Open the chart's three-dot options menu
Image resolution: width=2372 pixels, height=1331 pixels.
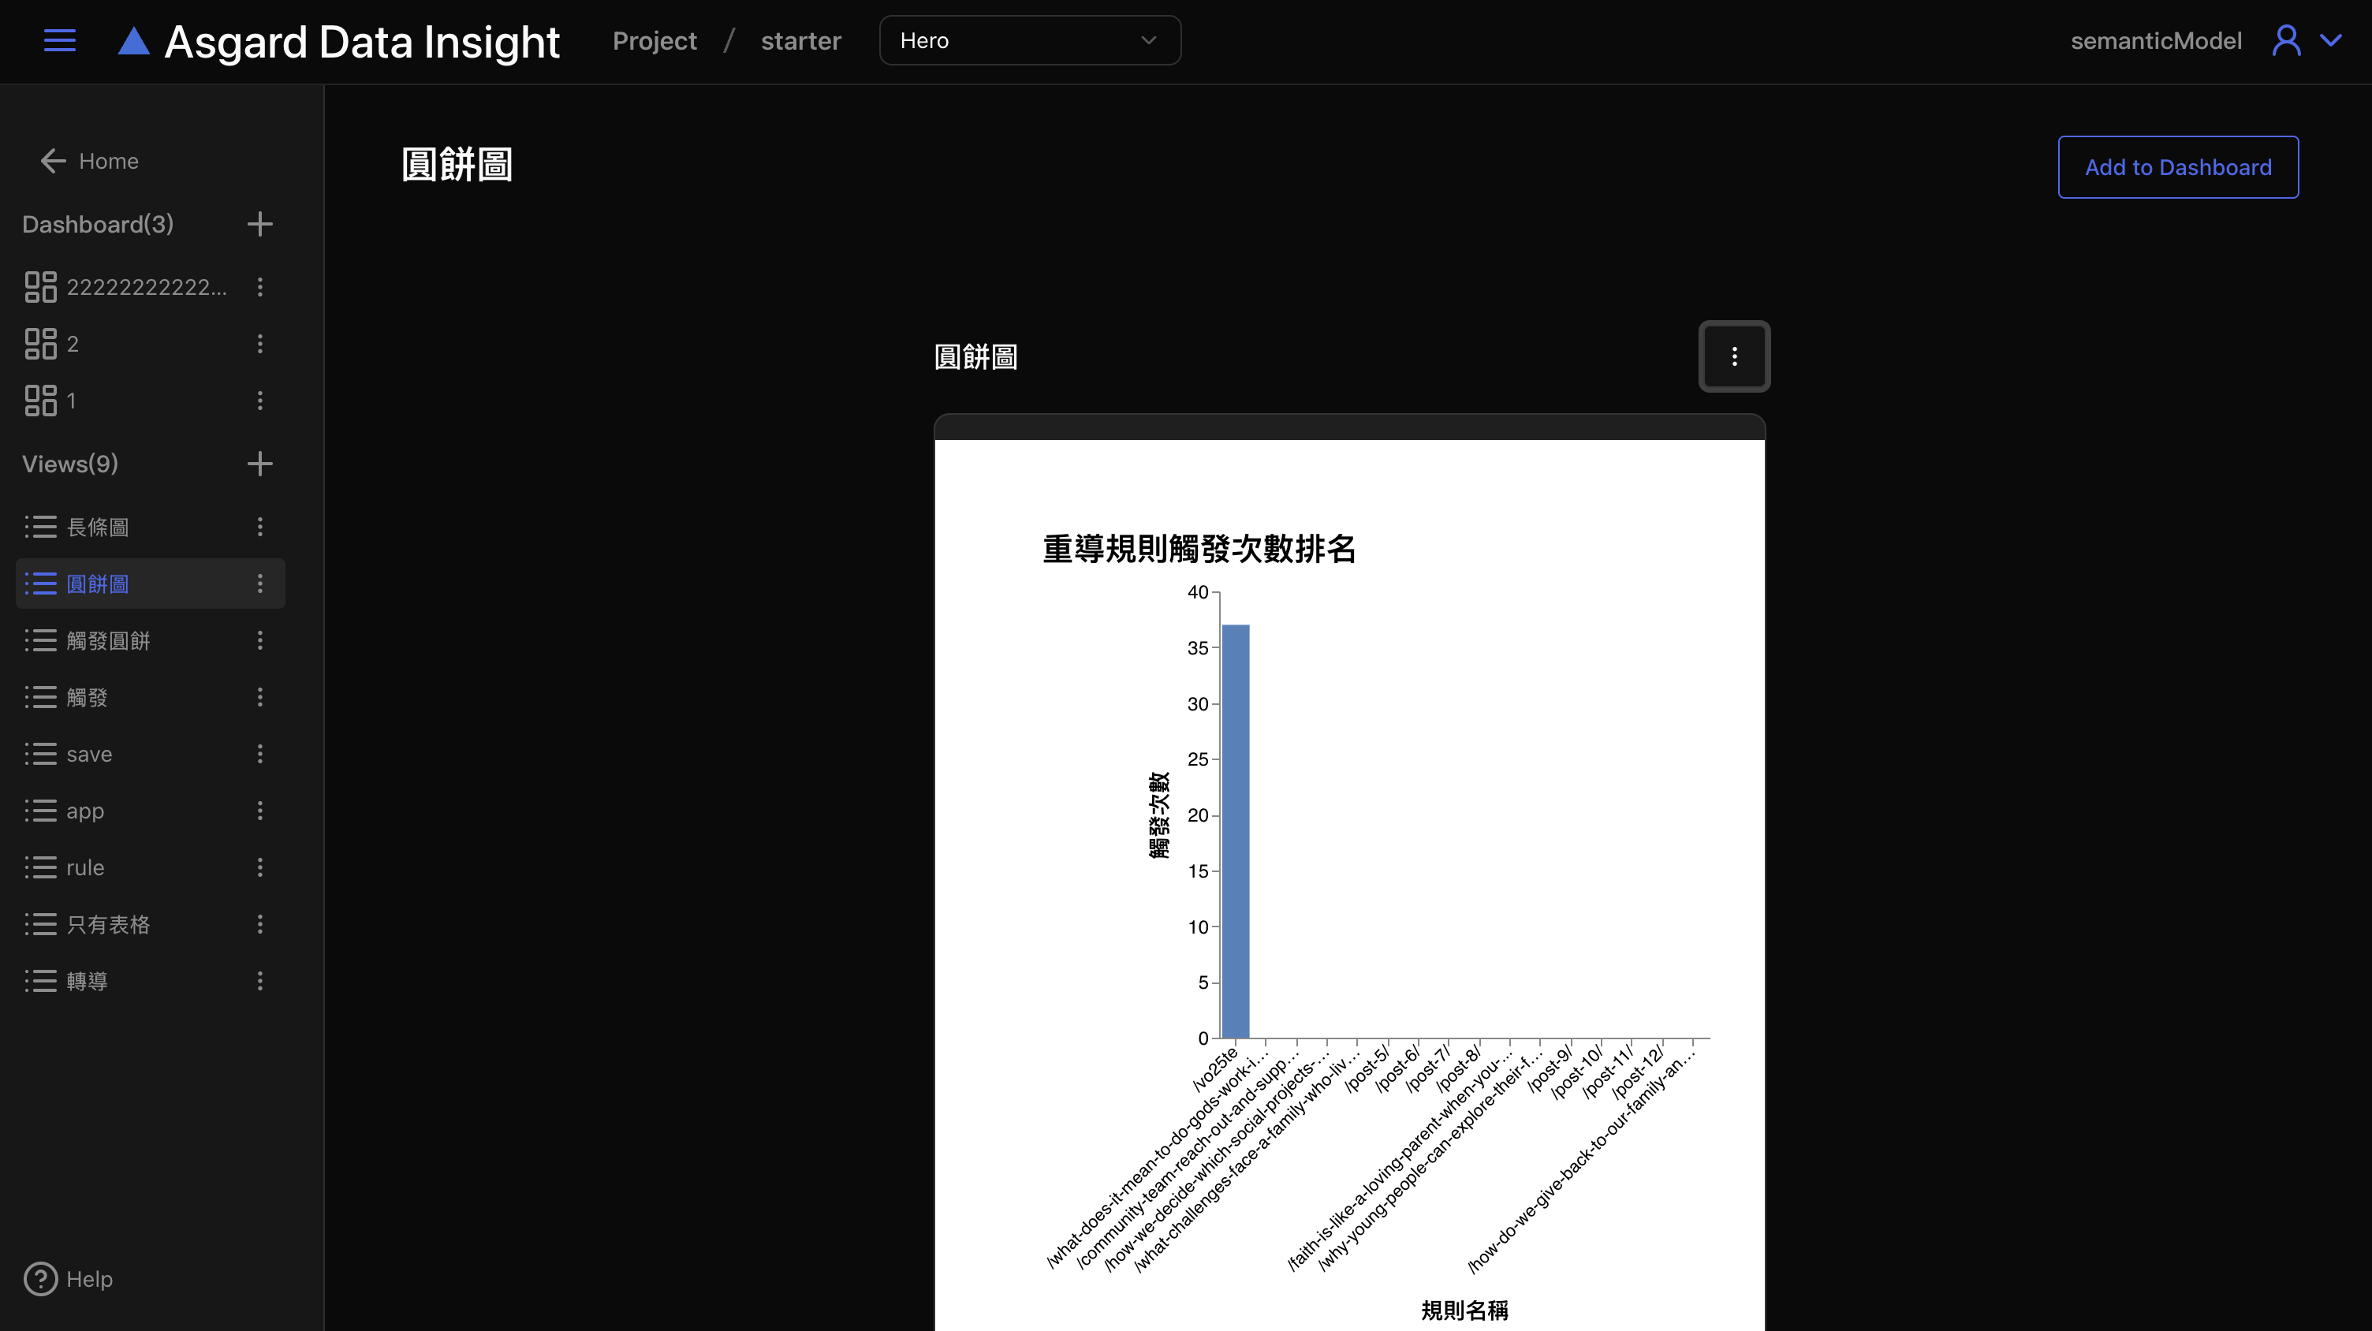coord(1734,356)
